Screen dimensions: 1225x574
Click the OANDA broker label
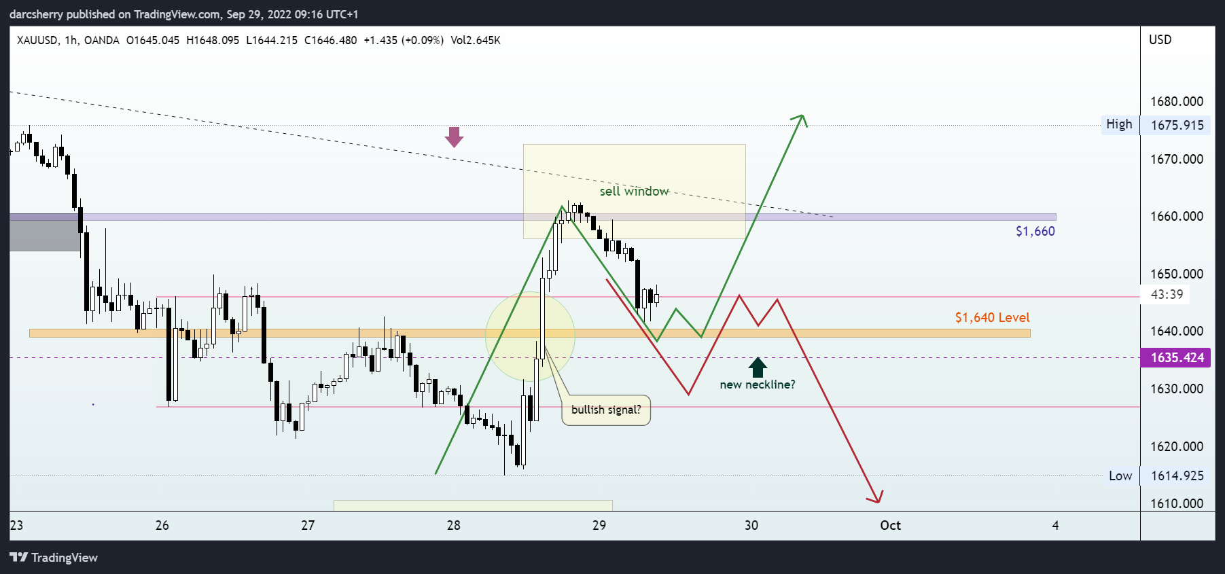102,40
